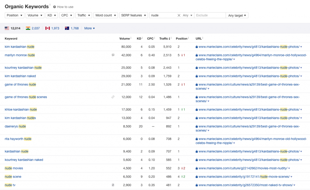This screenshot has width=310, height=190.
Task: Open the keyword link with volume 2,900
Action: 10,185
